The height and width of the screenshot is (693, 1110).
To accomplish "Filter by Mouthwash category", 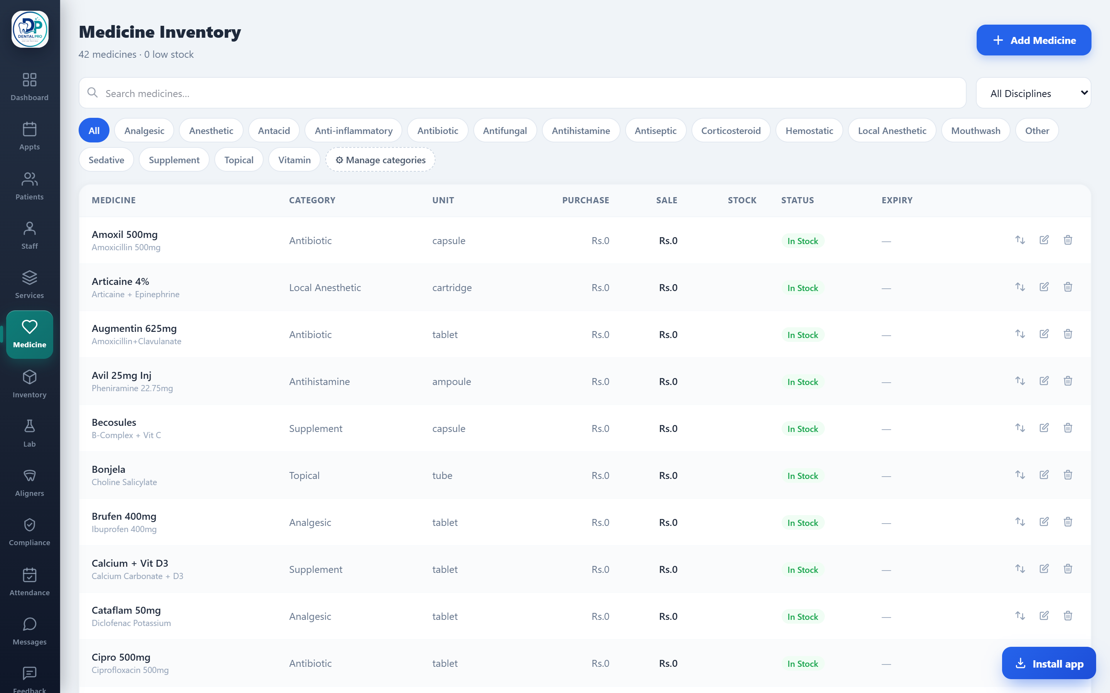I will 975,131.
